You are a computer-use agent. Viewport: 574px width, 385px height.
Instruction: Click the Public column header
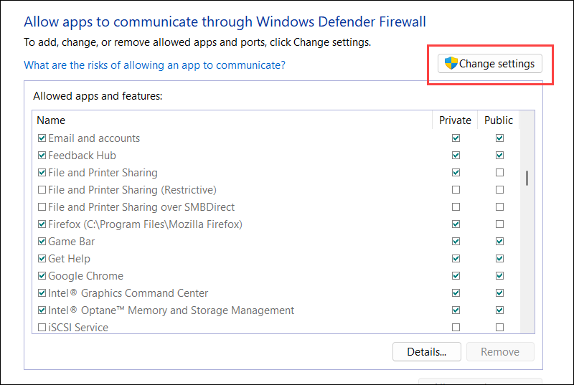click(498, 120)
